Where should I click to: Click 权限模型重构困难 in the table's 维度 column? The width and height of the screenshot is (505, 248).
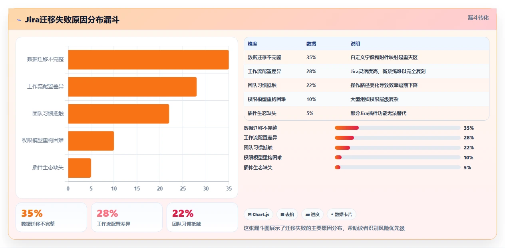tap(267, 99)
